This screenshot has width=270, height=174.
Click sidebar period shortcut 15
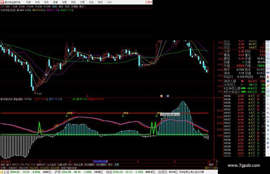(268, 109)
